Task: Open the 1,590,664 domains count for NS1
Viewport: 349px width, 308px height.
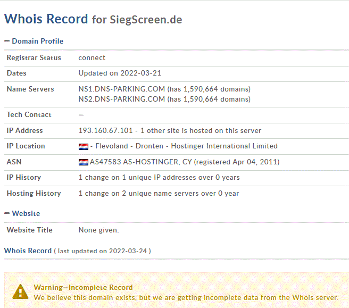Action: (209, 89)
